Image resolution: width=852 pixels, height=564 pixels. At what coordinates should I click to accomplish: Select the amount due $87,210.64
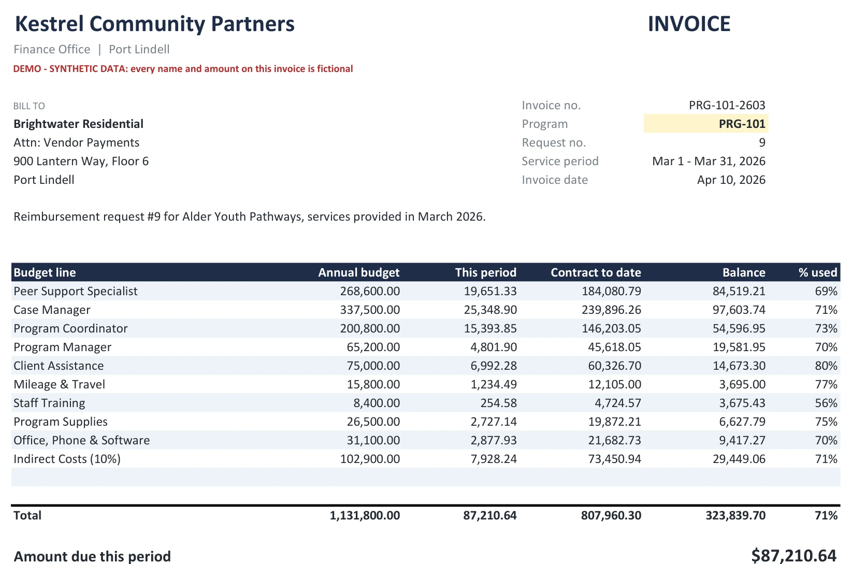794,556
